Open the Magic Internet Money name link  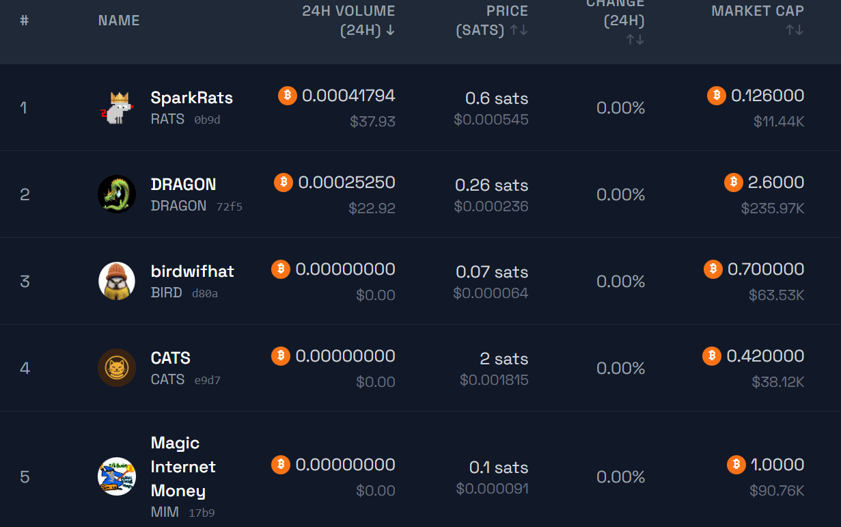point(183,467)
